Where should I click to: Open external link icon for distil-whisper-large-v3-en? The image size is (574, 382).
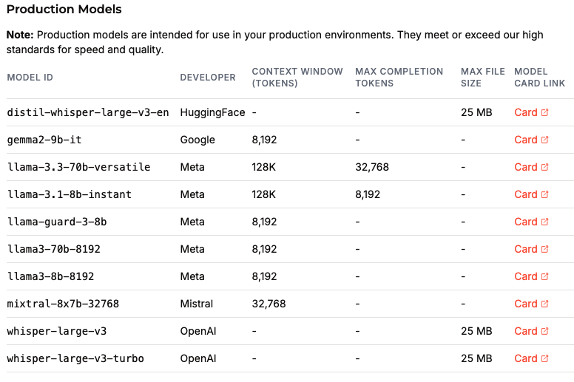pos(544,112)
